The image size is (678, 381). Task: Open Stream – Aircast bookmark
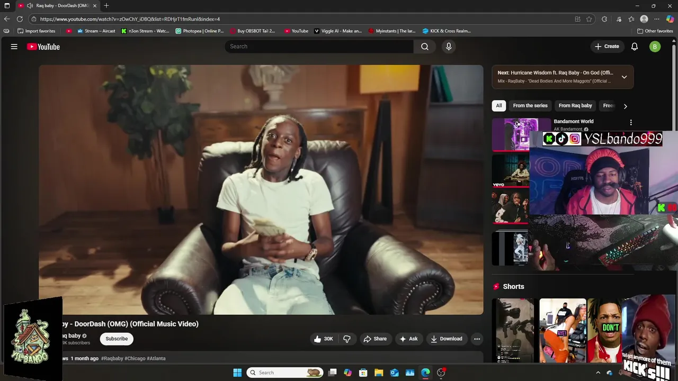[96, 31]
